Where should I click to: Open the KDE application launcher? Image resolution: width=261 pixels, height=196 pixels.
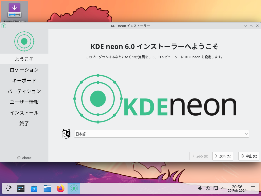pos(8,188)
